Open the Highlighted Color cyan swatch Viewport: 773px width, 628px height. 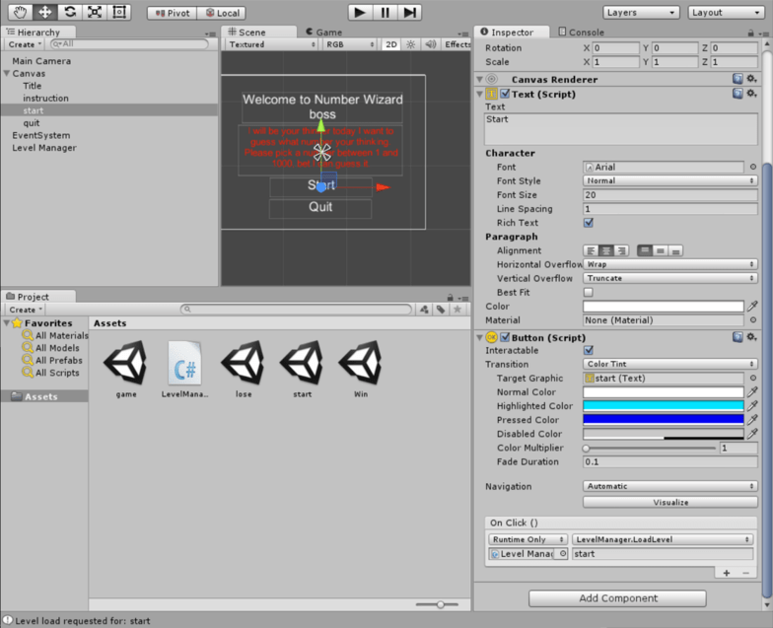pos(663,406)
